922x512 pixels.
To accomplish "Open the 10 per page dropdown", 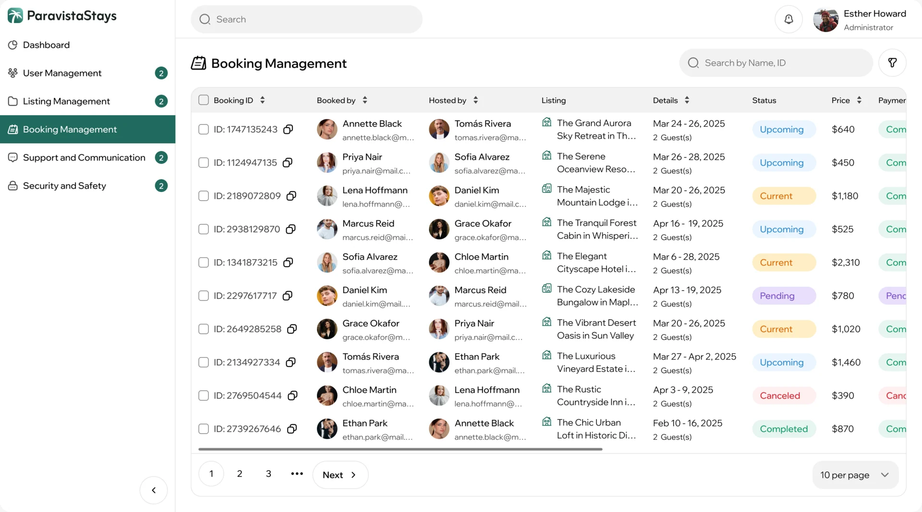I will click(855, 475).
